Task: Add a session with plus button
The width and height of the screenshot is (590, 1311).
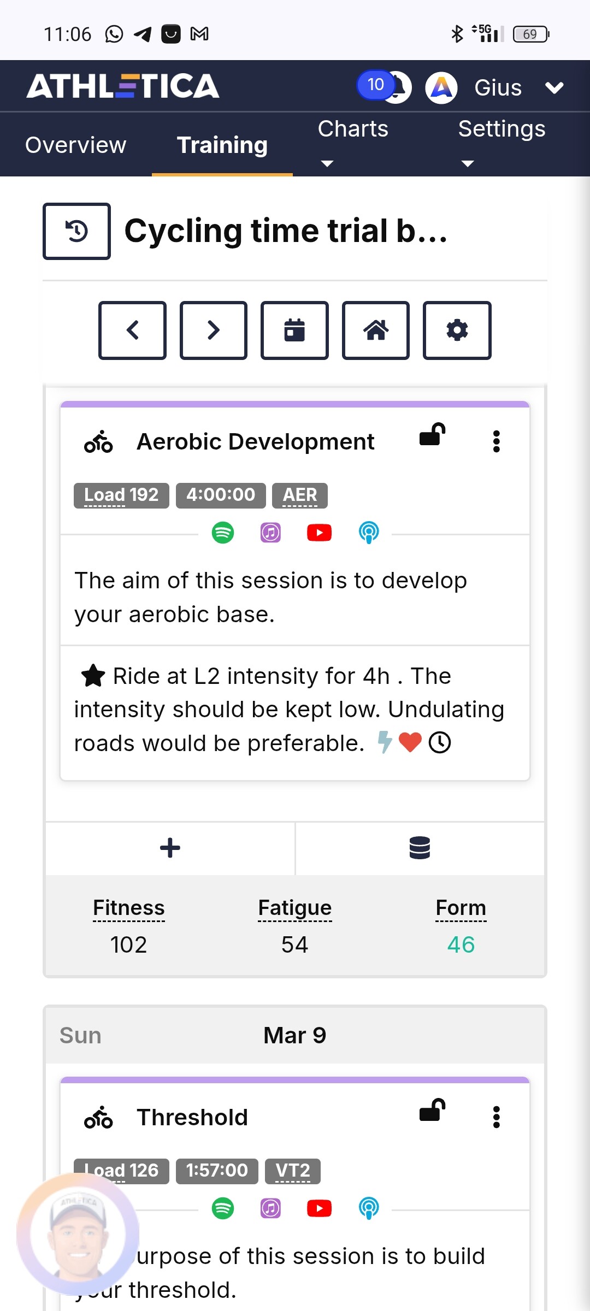Action: 170,848
